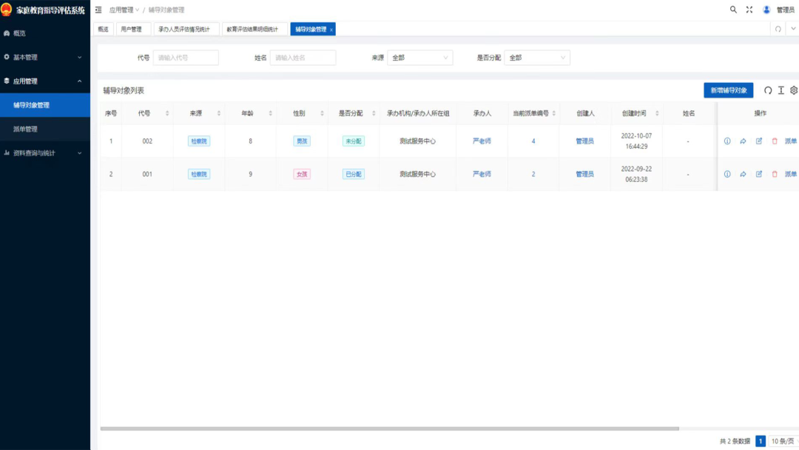Viewport: 799px width, 450px height.
Task: Click the share arrow icon for record 001
Action: (x=743, y=174)
